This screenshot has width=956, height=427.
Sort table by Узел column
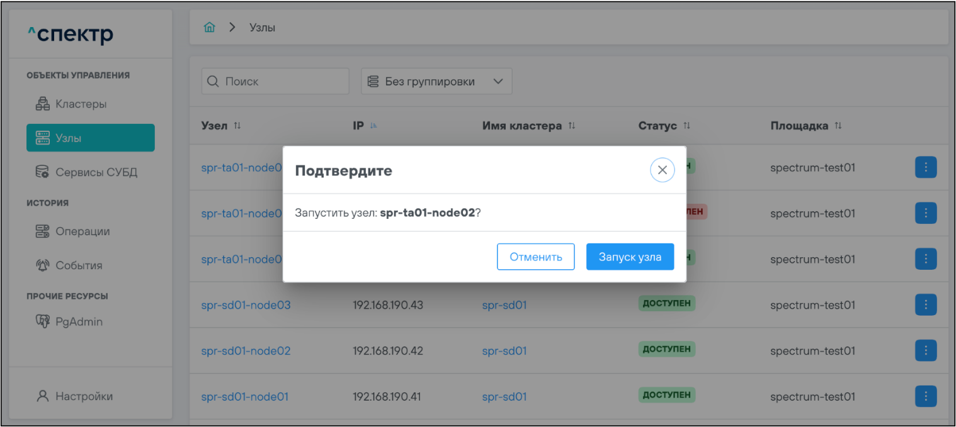click(237, 126)
